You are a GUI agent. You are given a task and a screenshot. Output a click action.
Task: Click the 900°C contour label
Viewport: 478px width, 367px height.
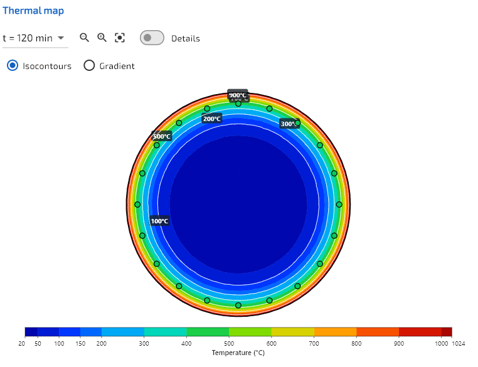[238, 95]
